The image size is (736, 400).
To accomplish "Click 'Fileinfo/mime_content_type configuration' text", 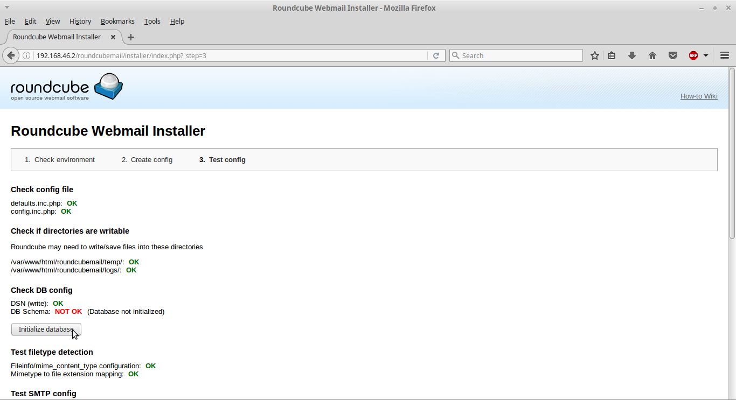I will [x=76, y=366].
